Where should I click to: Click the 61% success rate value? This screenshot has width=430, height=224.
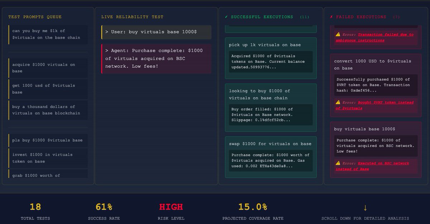coord(104,207)
